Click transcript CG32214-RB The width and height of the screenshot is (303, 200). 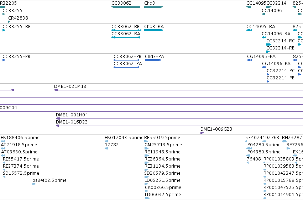coord(268,52)
